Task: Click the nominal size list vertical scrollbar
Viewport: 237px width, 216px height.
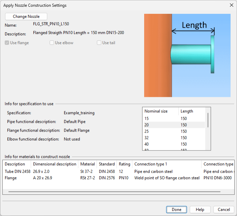Action: [208, 120]
